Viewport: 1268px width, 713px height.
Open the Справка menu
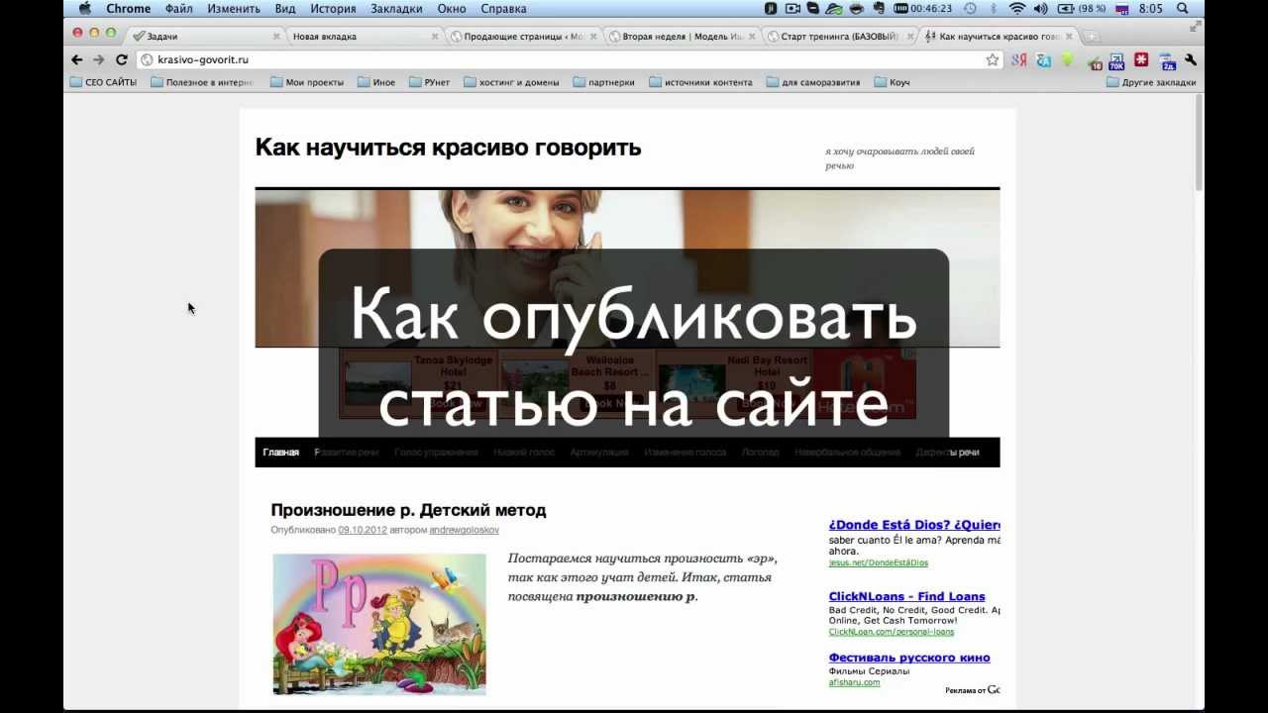503,8
